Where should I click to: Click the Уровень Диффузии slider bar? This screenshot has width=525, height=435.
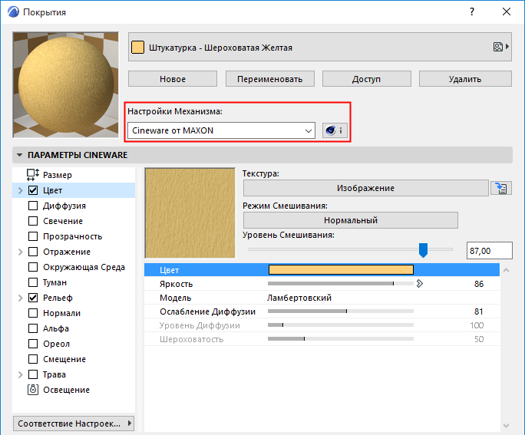pos(341,325)
